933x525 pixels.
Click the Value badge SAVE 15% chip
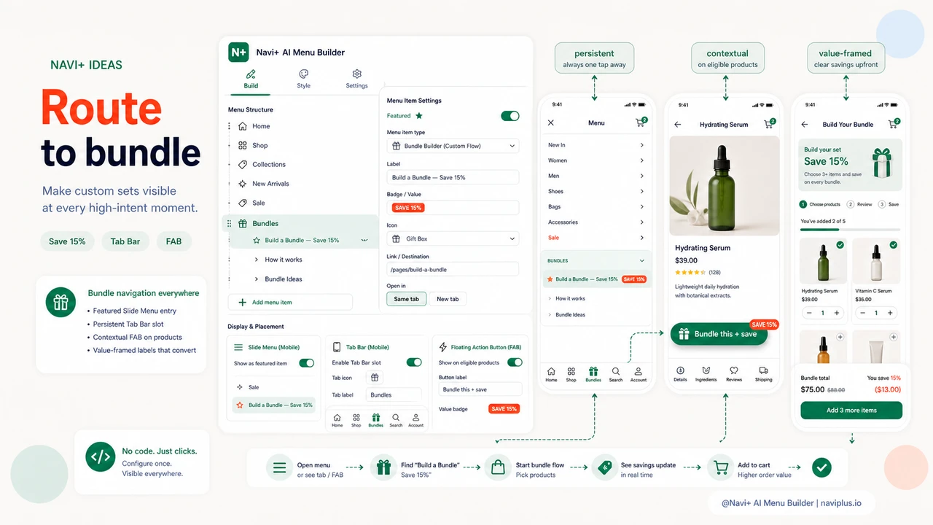[504, 409]
